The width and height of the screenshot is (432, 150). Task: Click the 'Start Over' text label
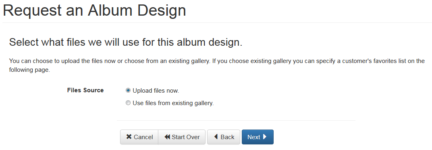(x=186, y=137)
